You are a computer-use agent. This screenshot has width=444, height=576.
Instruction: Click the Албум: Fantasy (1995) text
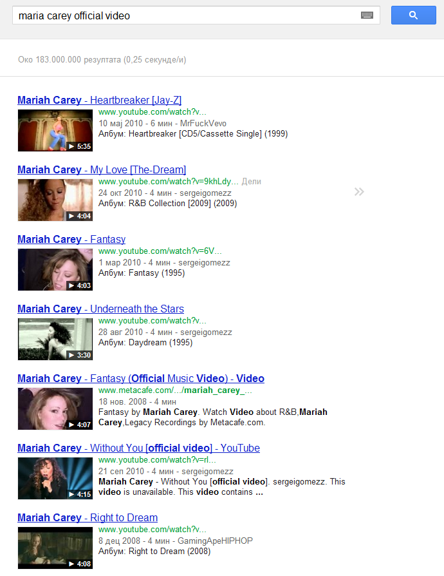(142, 273)
